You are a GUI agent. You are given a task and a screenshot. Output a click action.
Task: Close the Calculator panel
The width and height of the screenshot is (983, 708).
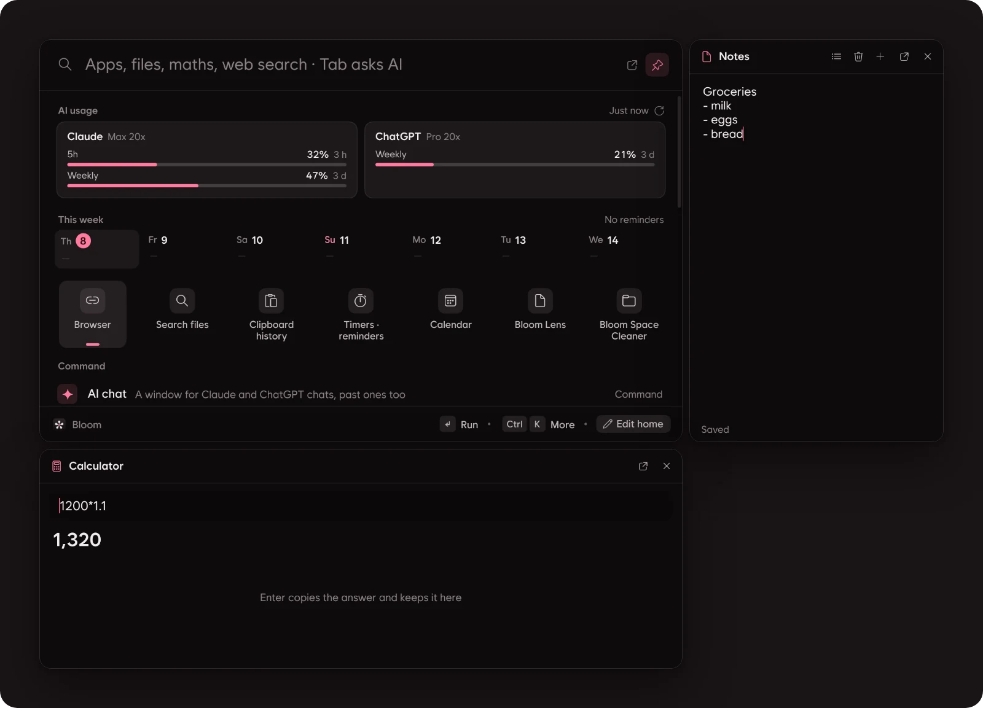point(667,466)
